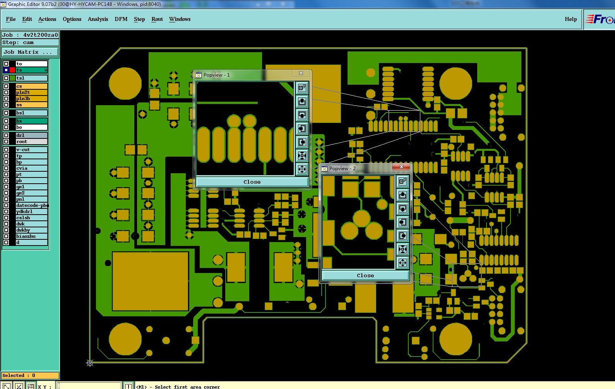
Task: Close Popview 1 with the Close button
Action: [252, 182]
